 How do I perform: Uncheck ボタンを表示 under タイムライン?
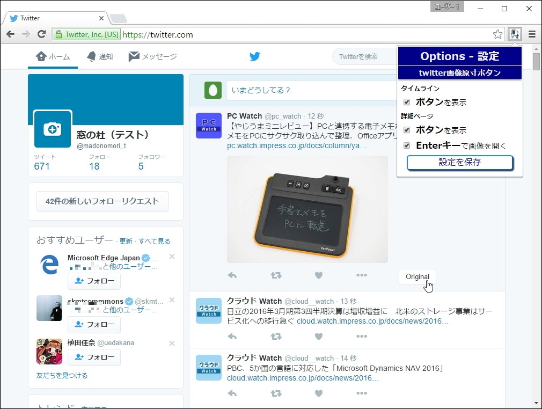(407, 102)
